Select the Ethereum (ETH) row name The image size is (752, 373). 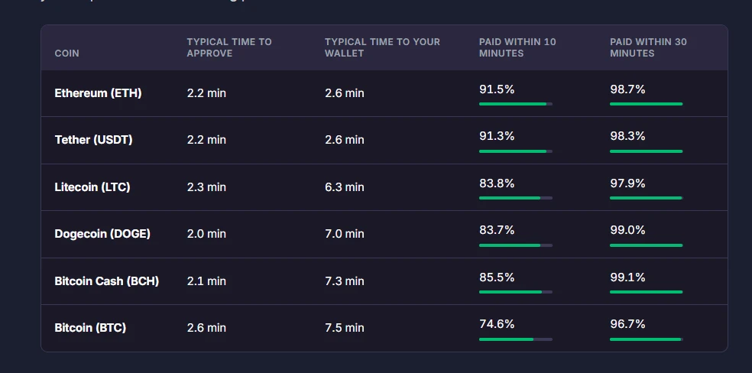pyautogui.click(x=98, y=93)
